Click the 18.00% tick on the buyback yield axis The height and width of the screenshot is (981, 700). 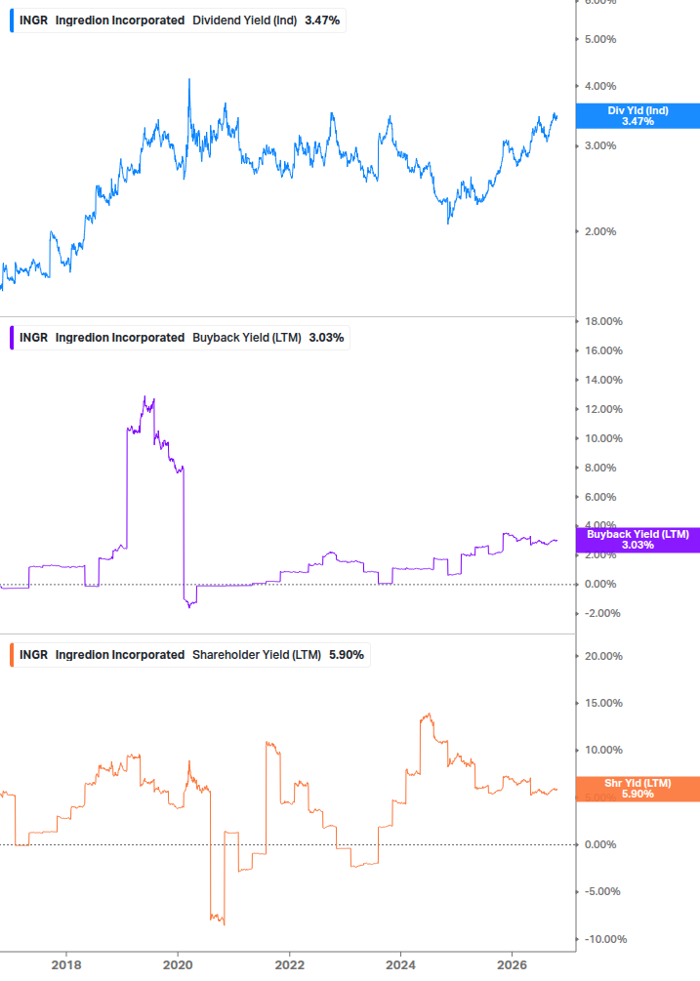(603, 321)
